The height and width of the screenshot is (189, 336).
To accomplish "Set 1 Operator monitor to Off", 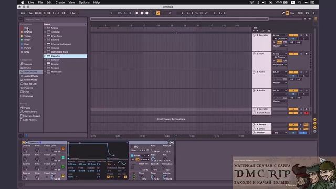I will click(x=285, y=43).
